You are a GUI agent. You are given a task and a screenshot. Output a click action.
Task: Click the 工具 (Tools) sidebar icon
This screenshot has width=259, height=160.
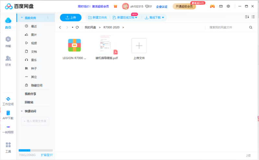tap(8, 147)
